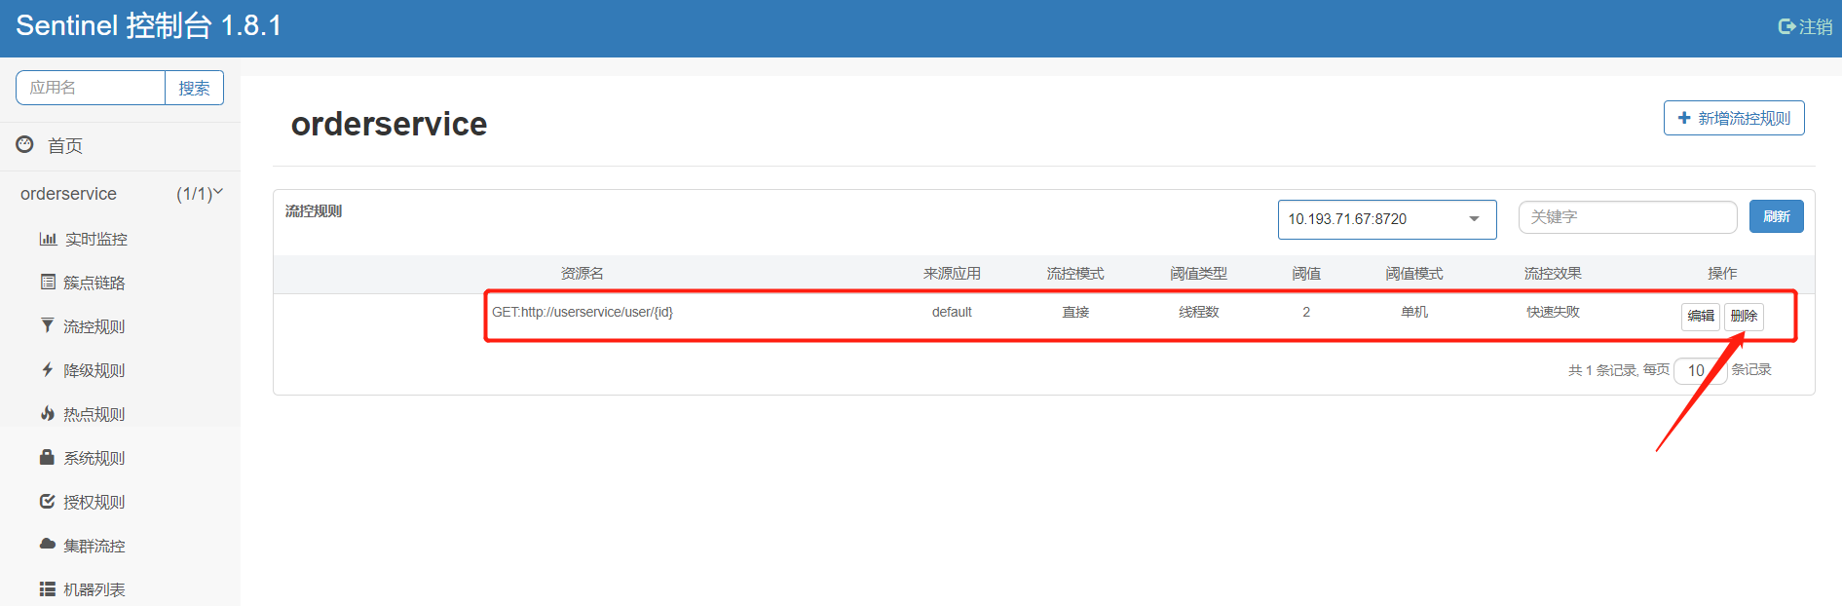Screen dimensions: 1842x606
Task: Click the 直接 flow mode cell
Action: [x=1075, y=312]
